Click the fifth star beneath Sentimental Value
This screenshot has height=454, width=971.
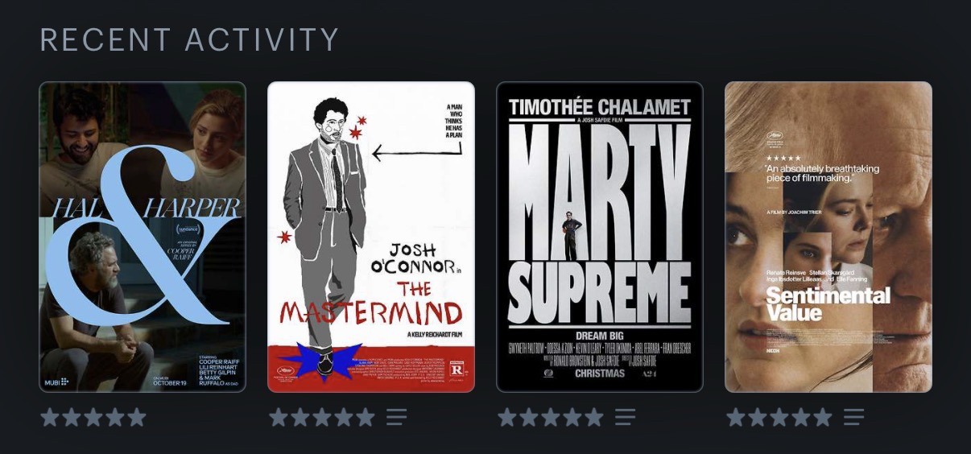[823, 417]
